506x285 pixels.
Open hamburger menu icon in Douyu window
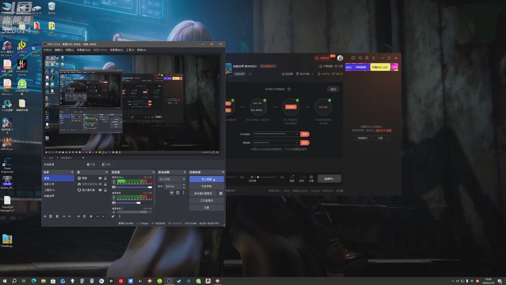pos(373,58)
